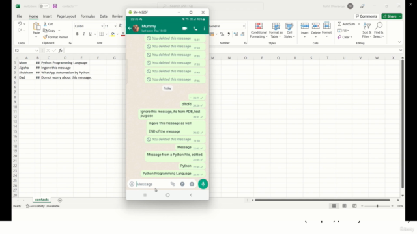Click the Clear eraser command
The height and width of the screenshot is (234, 417).
tap(345, 37)
